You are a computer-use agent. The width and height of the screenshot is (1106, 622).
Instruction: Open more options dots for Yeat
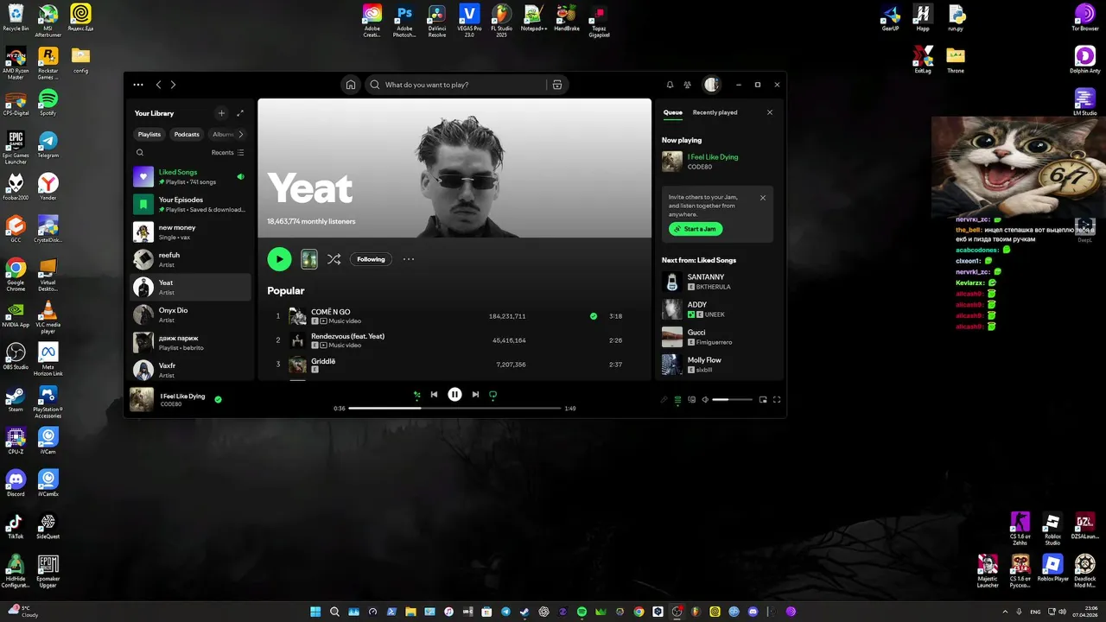point(409,259)
